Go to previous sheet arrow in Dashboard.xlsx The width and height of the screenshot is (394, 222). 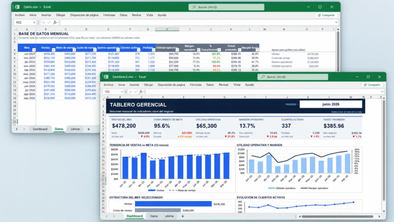107,216
